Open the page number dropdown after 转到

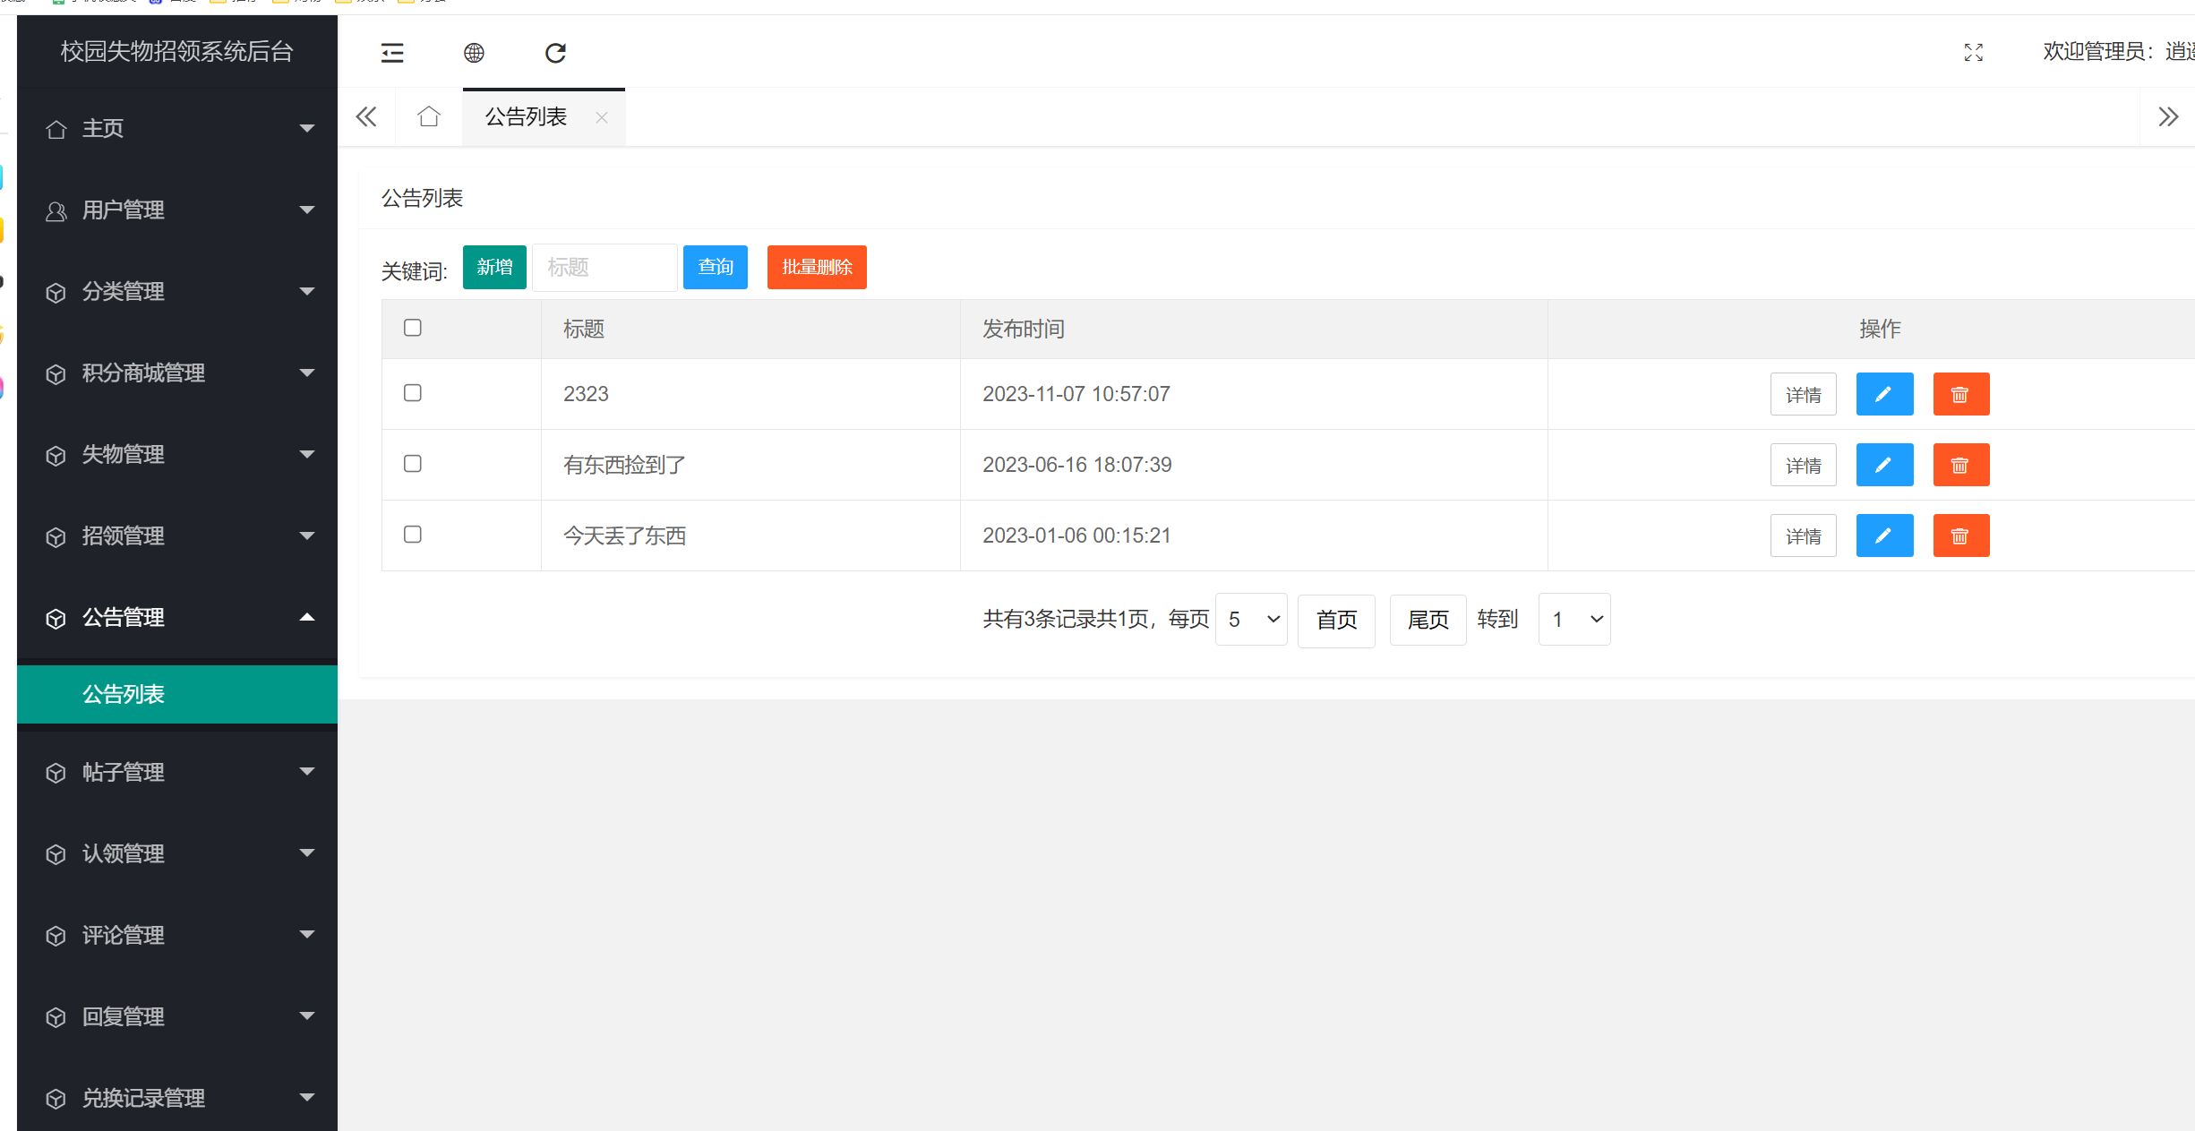click(x=1573, y=619)
